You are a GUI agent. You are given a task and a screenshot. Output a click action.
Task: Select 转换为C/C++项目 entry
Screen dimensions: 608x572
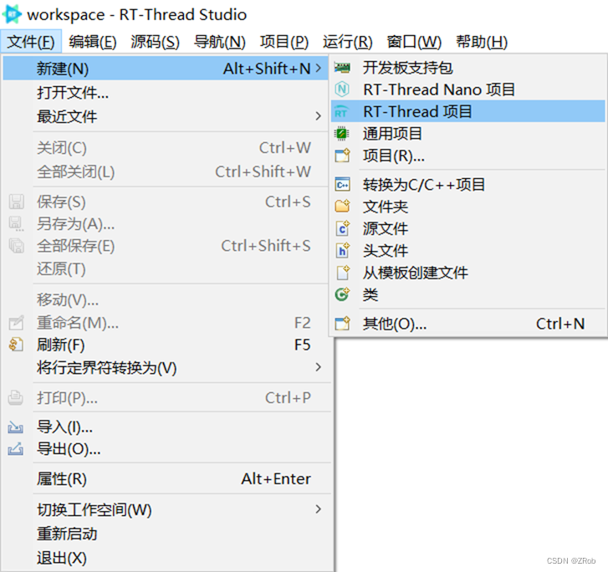click(468, 185)
